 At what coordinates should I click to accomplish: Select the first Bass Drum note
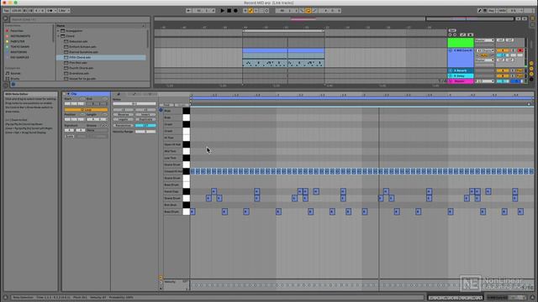click(193, 211)
